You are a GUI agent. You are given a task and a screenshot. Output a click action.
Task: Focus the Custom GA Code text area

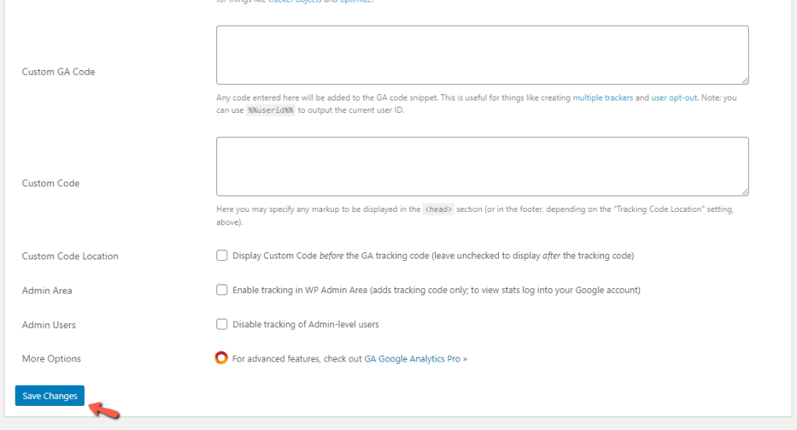[482, 55]
